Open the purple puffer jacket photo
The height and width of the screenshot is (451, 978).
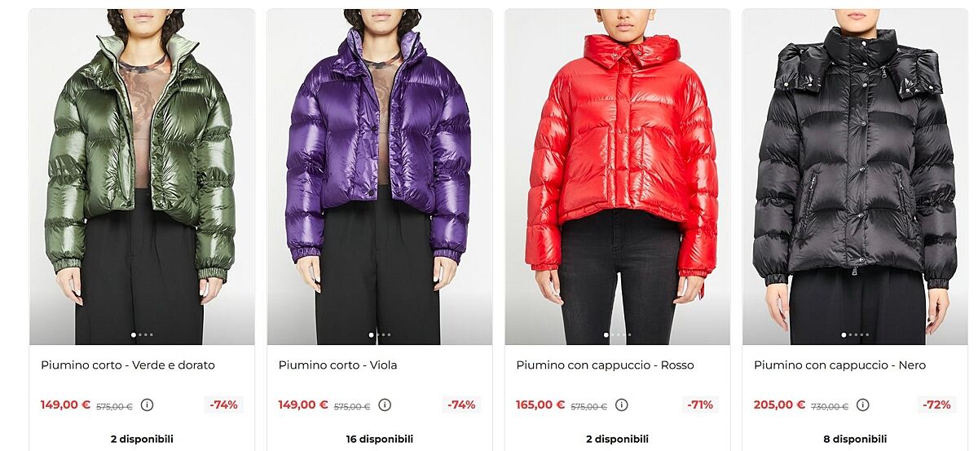(x=380, y=177)
